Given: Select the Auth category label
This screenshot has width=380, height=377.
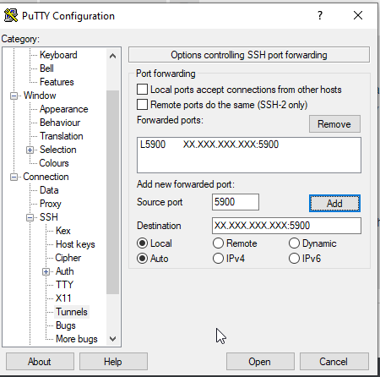Looking at the screenshot, I should pos(65,271).
